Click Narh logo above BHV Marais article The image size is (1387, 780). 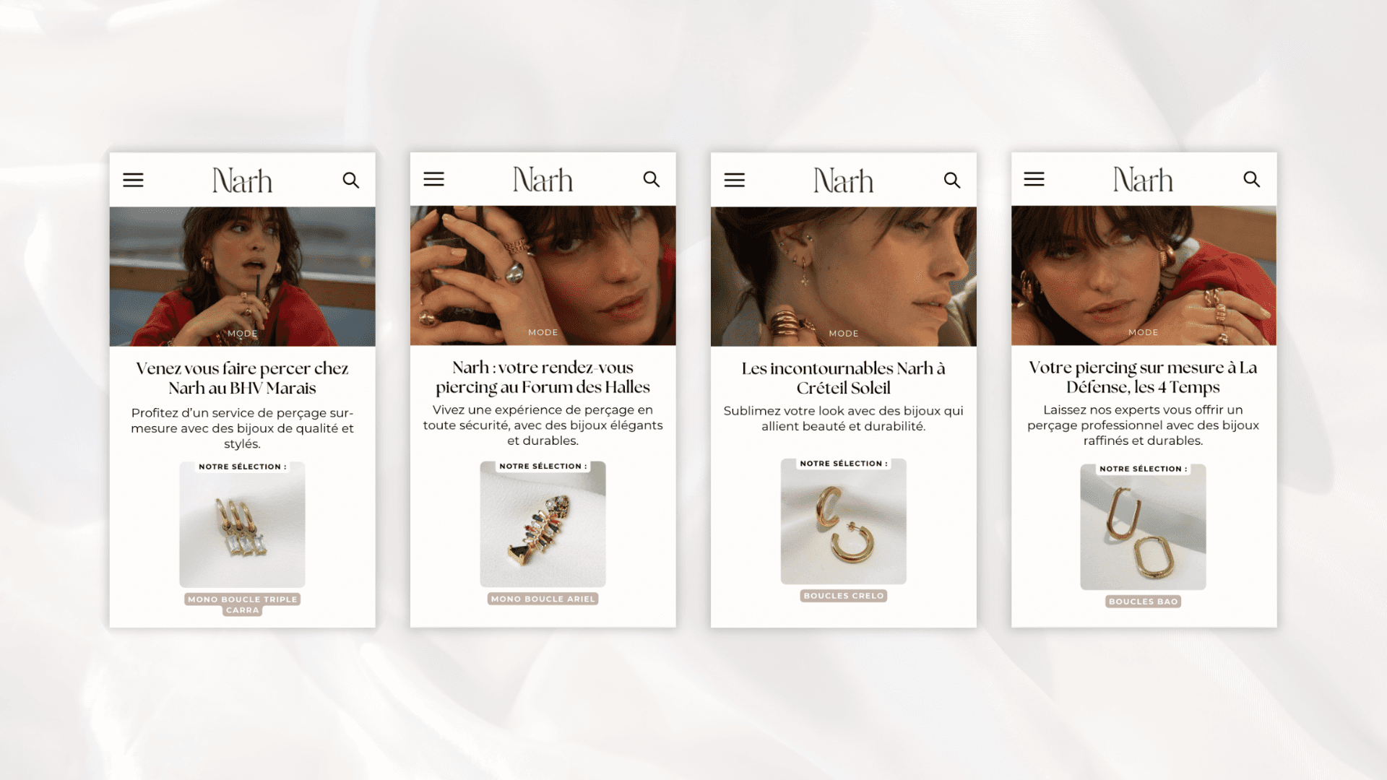click(x=242, y=181)
